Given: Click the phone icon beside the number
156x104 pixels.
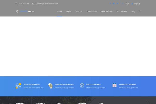Looking at the screenshot, I should pos(16,4).
